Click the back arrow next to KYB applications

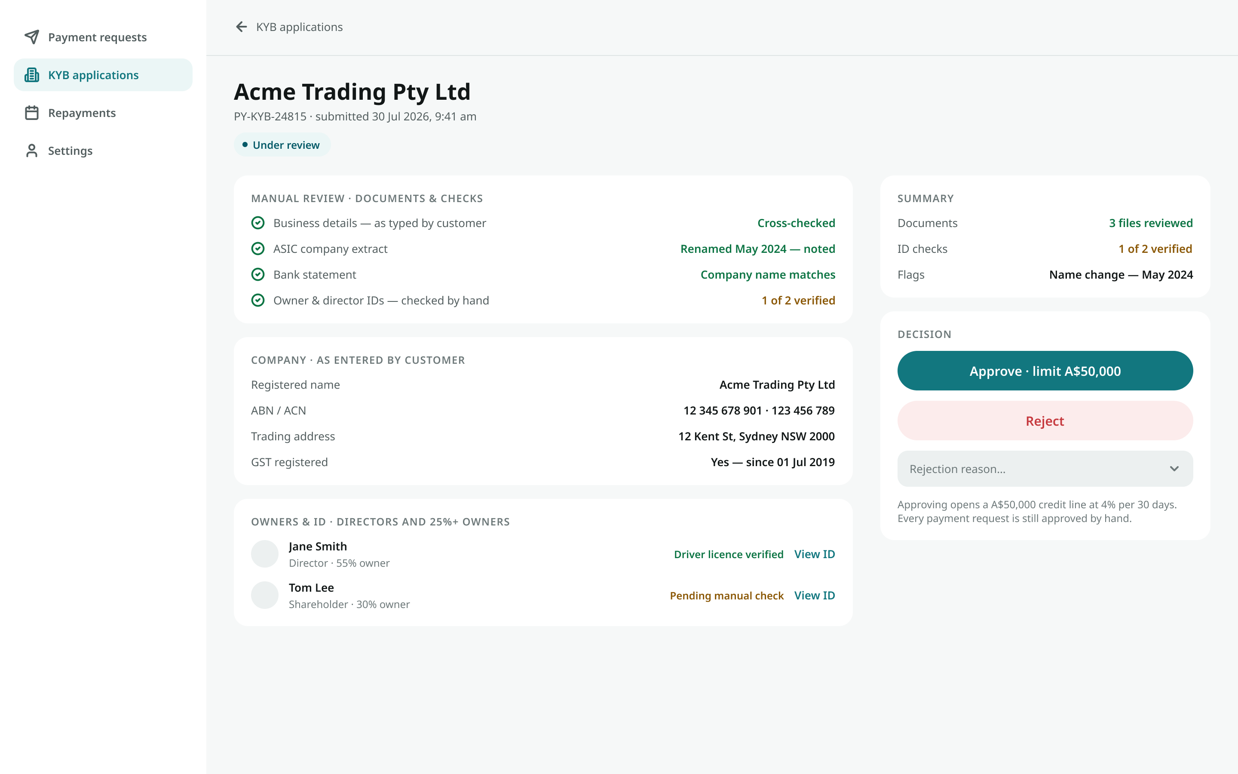pyautogui.click(x=242, y=27)
